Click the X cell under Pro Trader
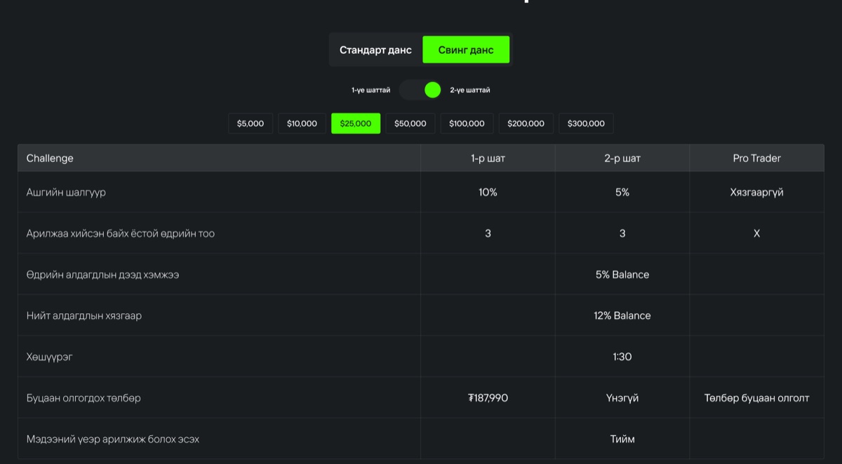The image size is (842, 464). coord(756,233)
